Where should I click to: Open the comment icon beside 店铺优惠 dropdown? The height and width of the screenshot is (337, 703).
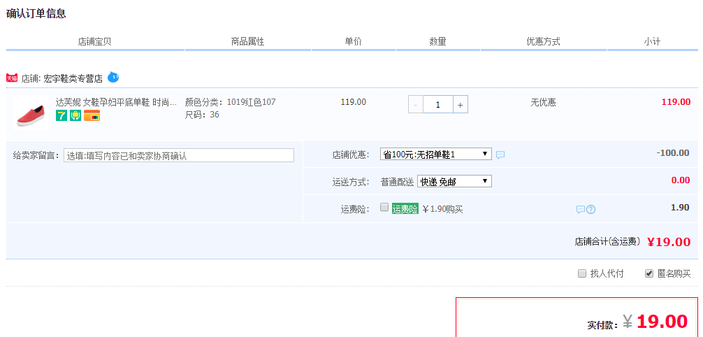(500, 155)
